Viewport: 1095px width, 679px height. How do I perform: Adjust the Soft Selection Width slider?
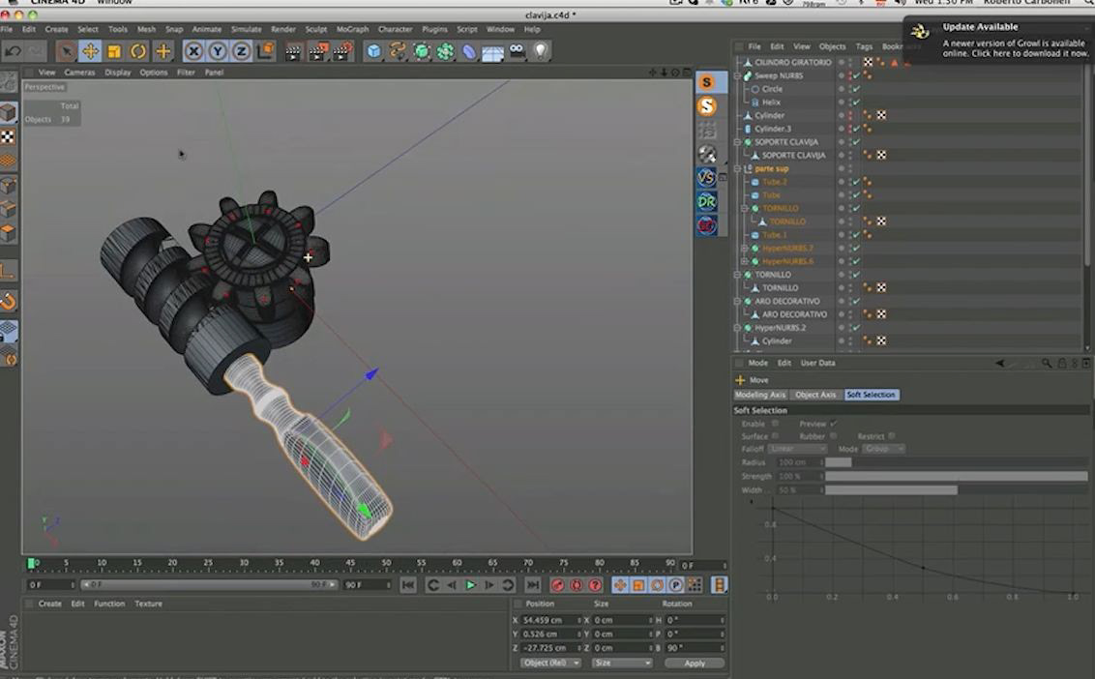pos(956,489)
